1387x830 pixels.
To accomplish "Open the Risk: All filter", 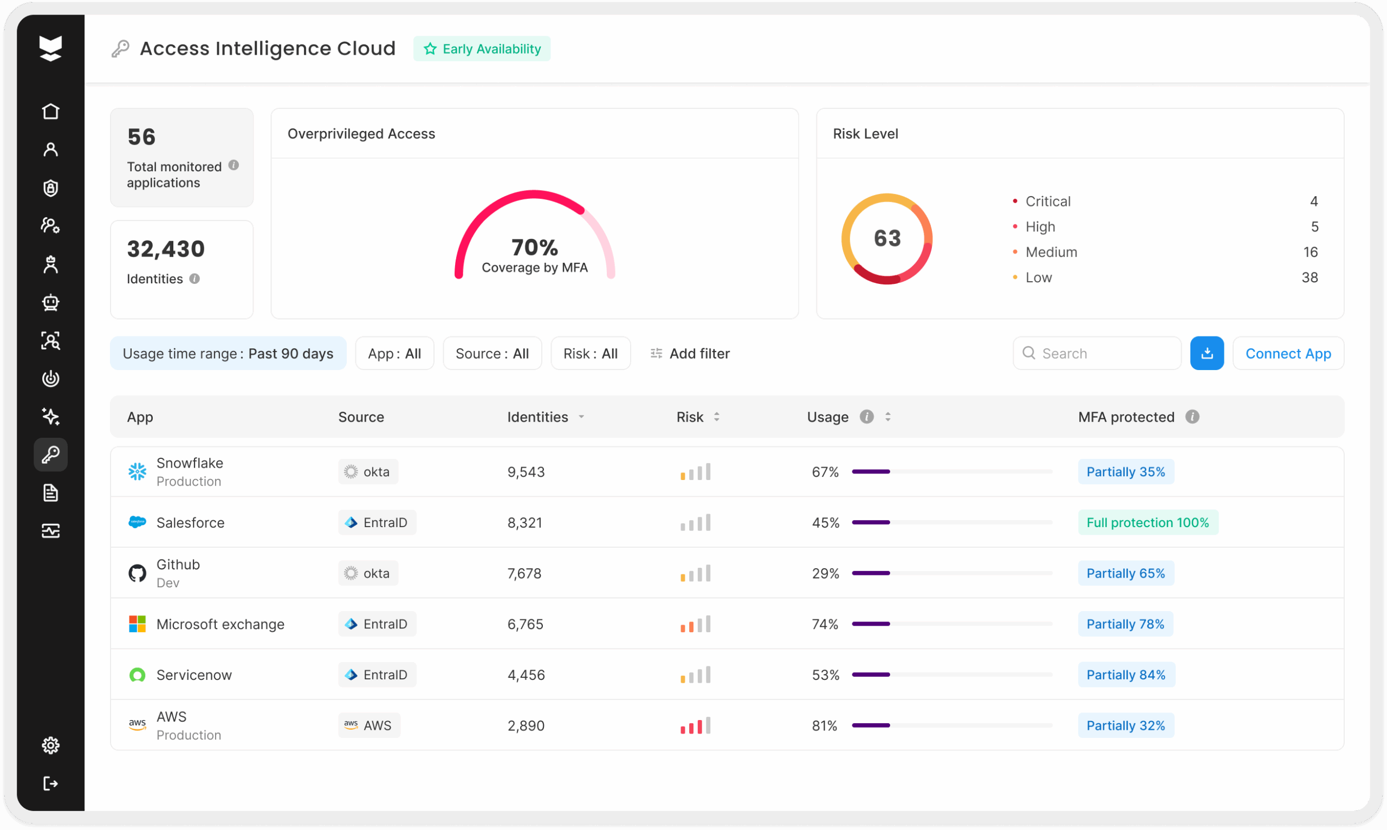I will pyautogui.click(x=590, y=353).
